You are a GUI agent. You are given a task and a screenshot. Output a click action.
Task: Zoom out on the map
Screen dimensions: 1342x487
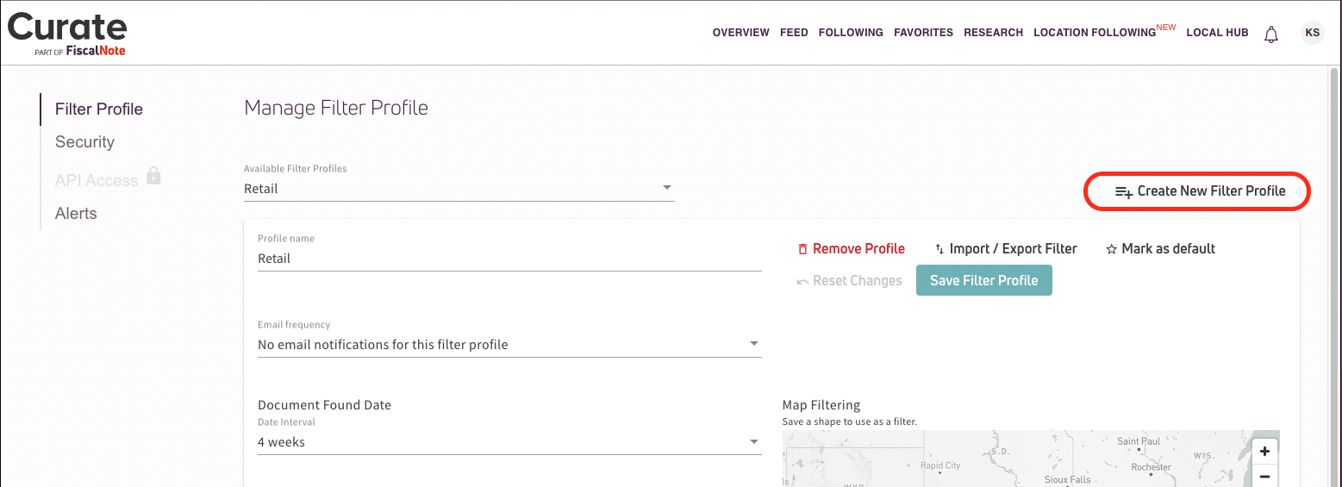click(x=1264, y=476)
